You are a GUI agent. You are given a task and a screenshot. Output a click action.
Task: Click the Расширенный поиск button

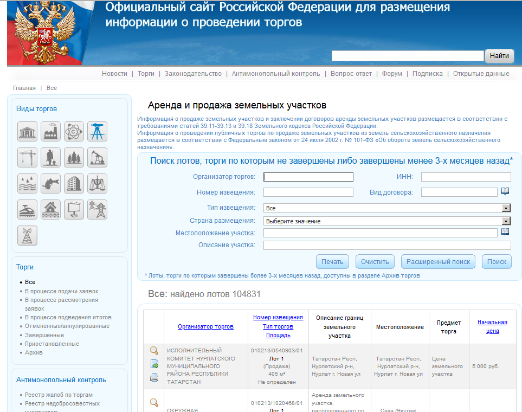click(438, 262)
